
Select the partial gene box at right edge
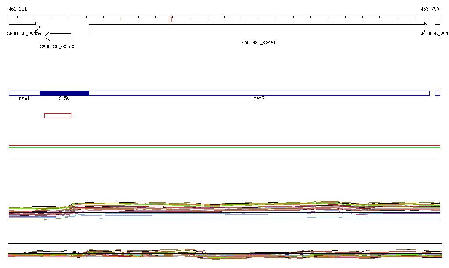437,27
